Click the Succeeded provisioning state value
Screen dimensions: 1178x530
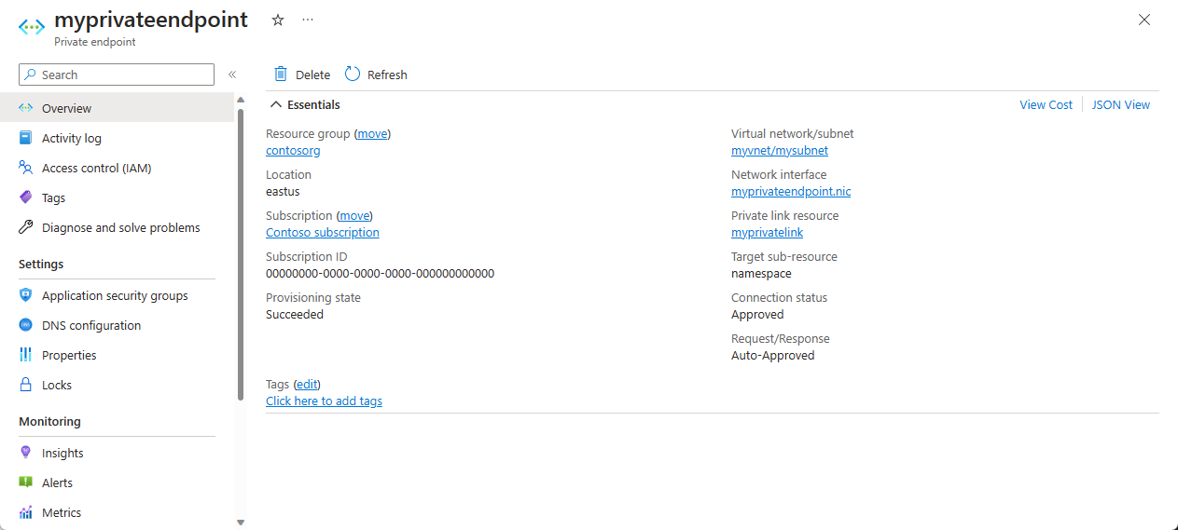pyautogui.click(x=295, y=314)
